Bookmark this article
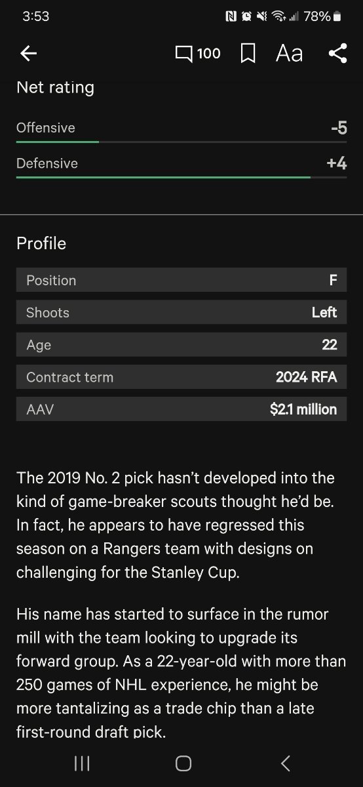363x787 pixels. click(x=248, y=54)
